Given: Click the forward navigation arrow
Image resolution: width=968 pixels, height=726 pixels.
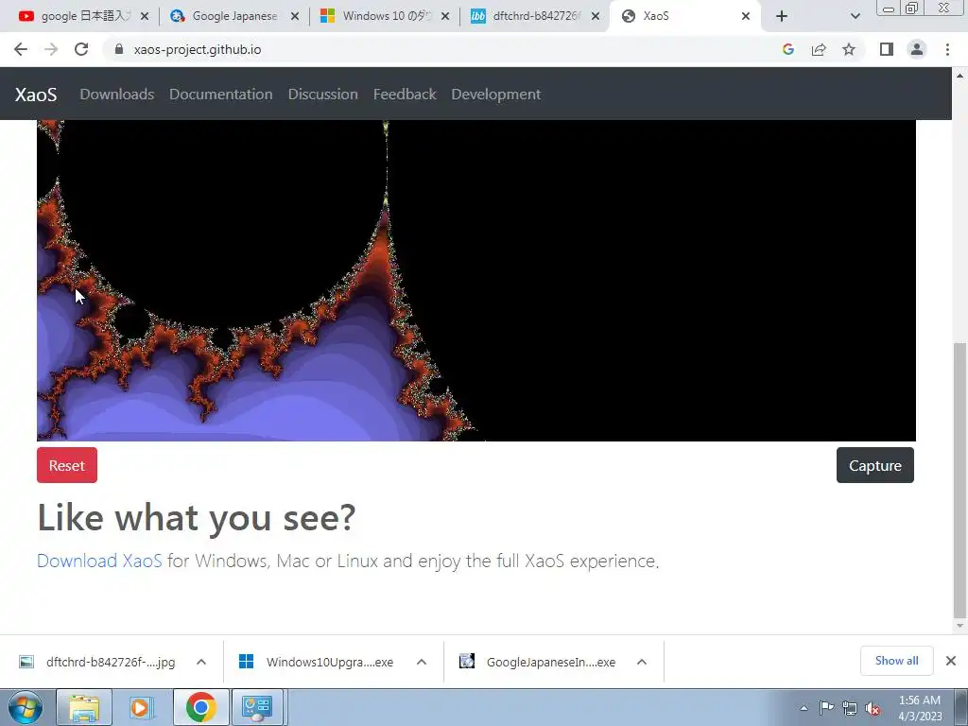Looking at the screenshot, I should (x=51, y=49).
